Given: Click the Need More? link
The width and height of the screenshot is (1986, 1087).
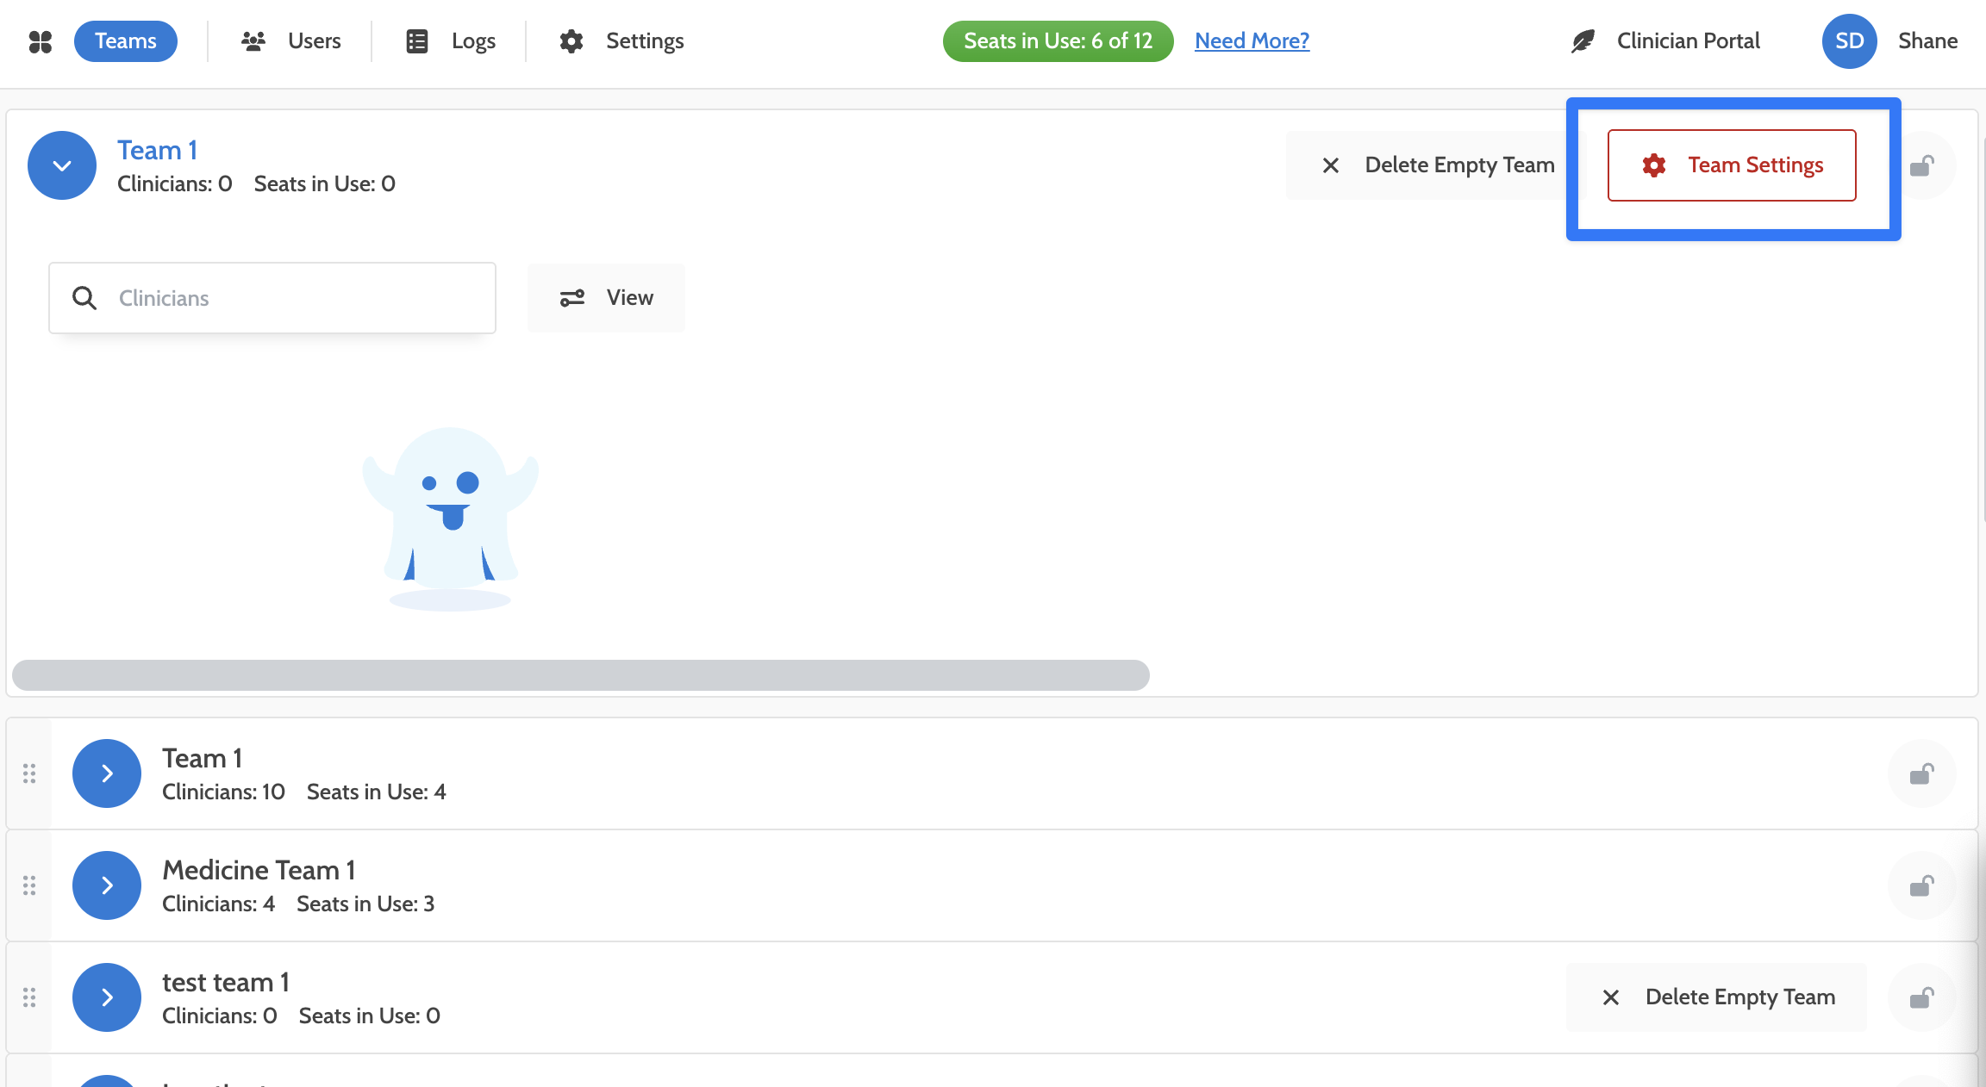Looking at the screenshot, I should (1252, 40).
